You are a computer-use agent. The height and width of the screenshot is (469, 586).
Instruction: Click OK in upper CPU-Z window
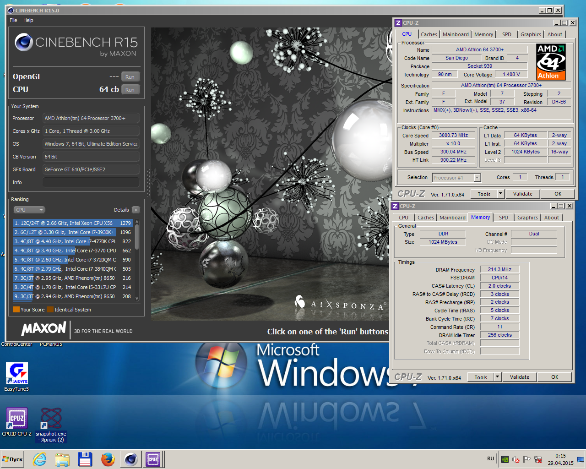pos(558,194)
